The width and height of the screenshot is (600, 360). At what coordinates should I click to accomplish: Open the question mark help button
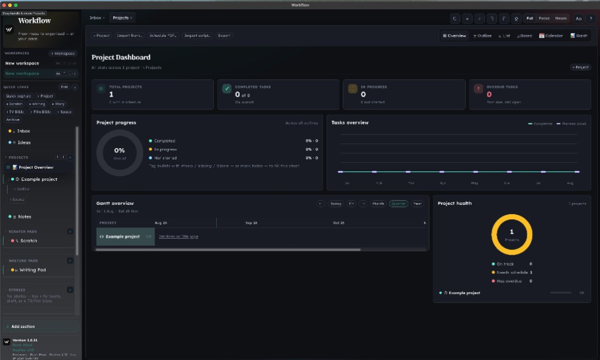point(591,18)
